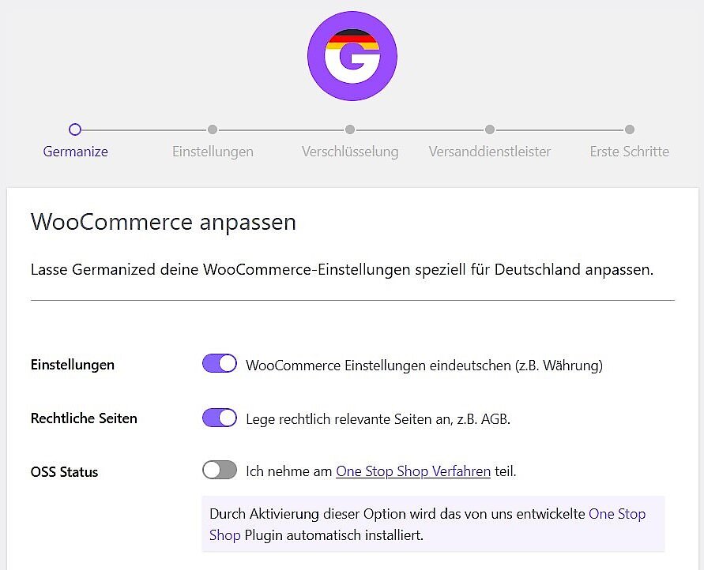Click the Erste Schritte step dot
The image size is (704, 570).
pyautogui.click(x=629, y=129)
